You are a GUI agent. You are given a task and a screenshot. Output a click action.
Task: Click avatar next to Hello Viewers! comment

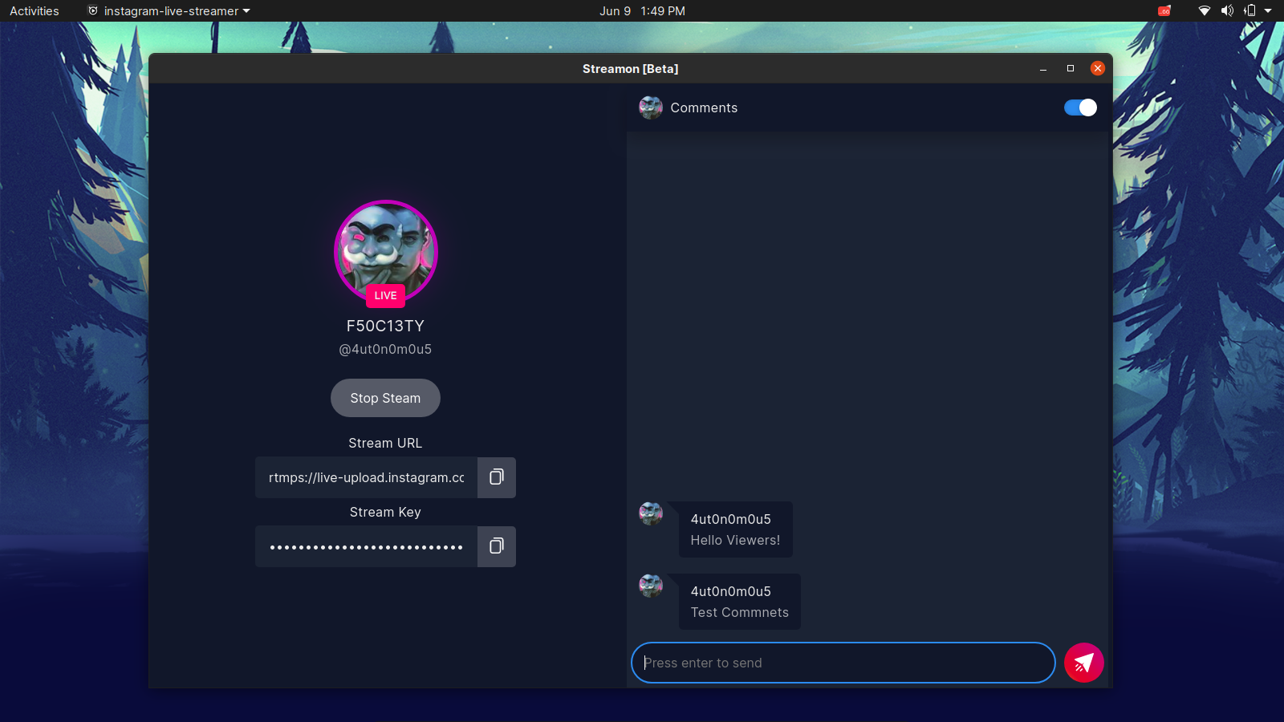click(x=651, y=513)
